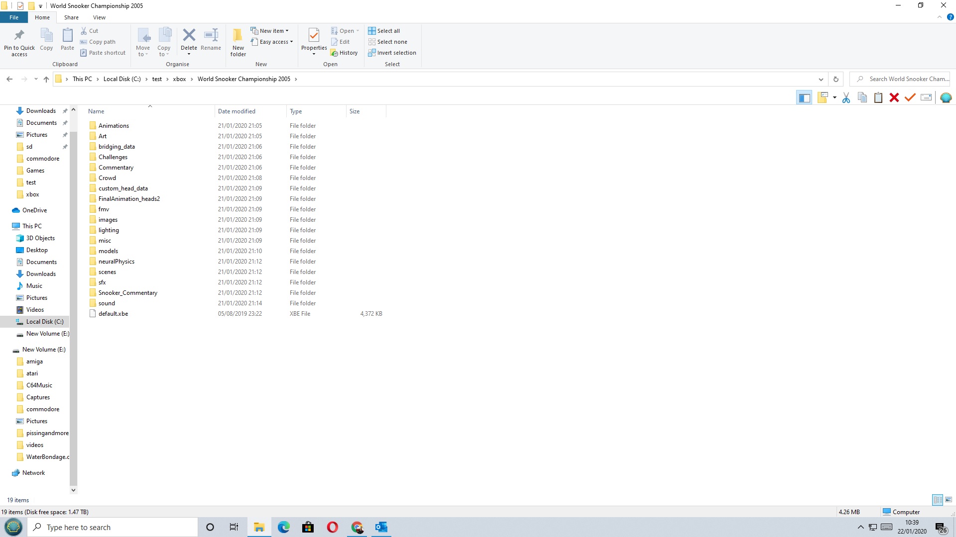The height and width of the screenshot is (537, 956).
Task: Click the xbox segment in the address bar
Action: click(x=179, y=79)
